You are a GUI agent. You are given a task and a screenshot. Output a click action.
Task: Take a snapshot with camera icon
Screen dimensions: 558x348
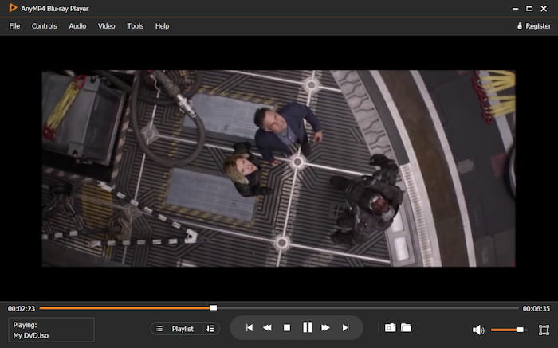[390, 328]
